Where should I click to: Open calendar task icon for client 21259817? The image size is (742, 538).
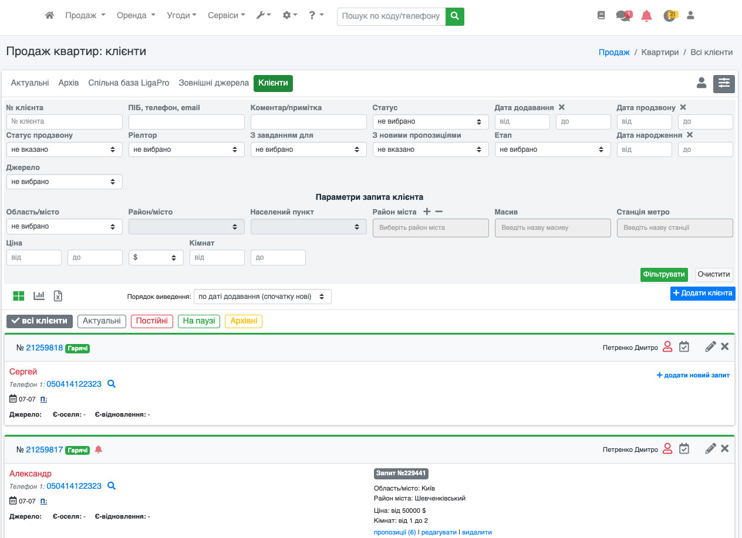click(684, 449)
